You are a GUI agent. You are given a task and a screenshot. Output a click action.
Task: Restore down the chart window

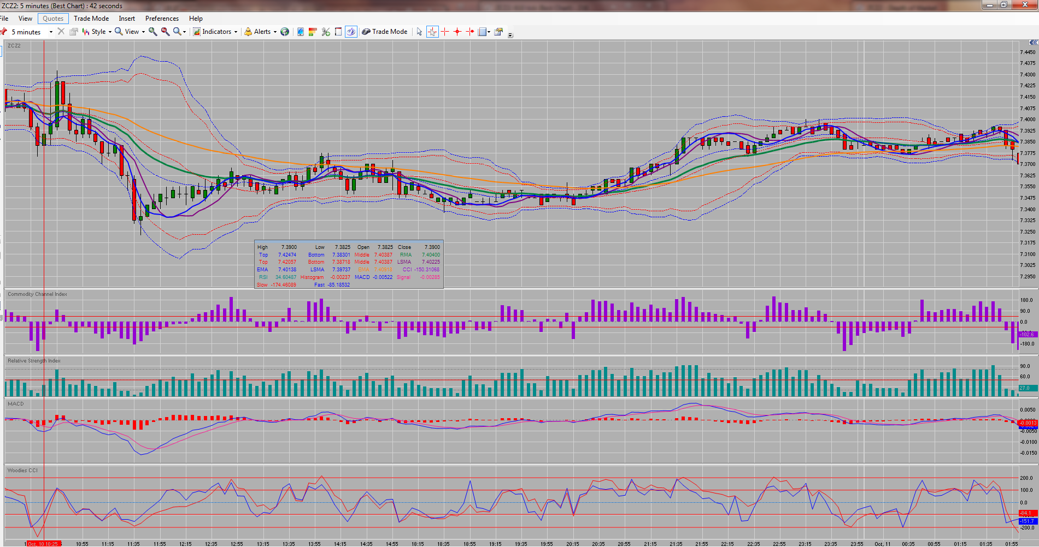1004,5
